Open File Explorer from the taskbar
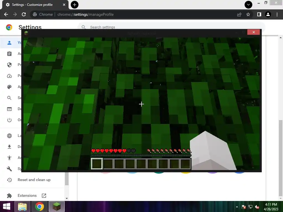The width and height of the screenshot is (283, 212). (22, 206)
